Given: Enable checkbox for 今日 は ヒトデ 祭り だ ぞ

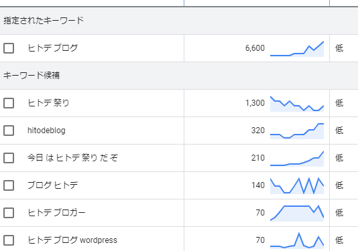Looking at the screenshot, I should click(x=9, y=158).
